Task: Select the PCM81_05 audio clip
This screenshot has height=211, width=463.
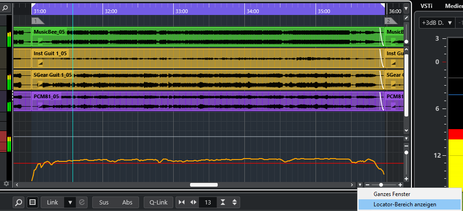Action: tap(208, 101)
